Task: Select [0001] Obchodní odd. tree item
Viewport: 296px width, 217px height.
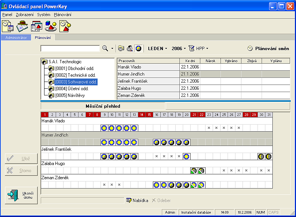Action: [75, 68]
